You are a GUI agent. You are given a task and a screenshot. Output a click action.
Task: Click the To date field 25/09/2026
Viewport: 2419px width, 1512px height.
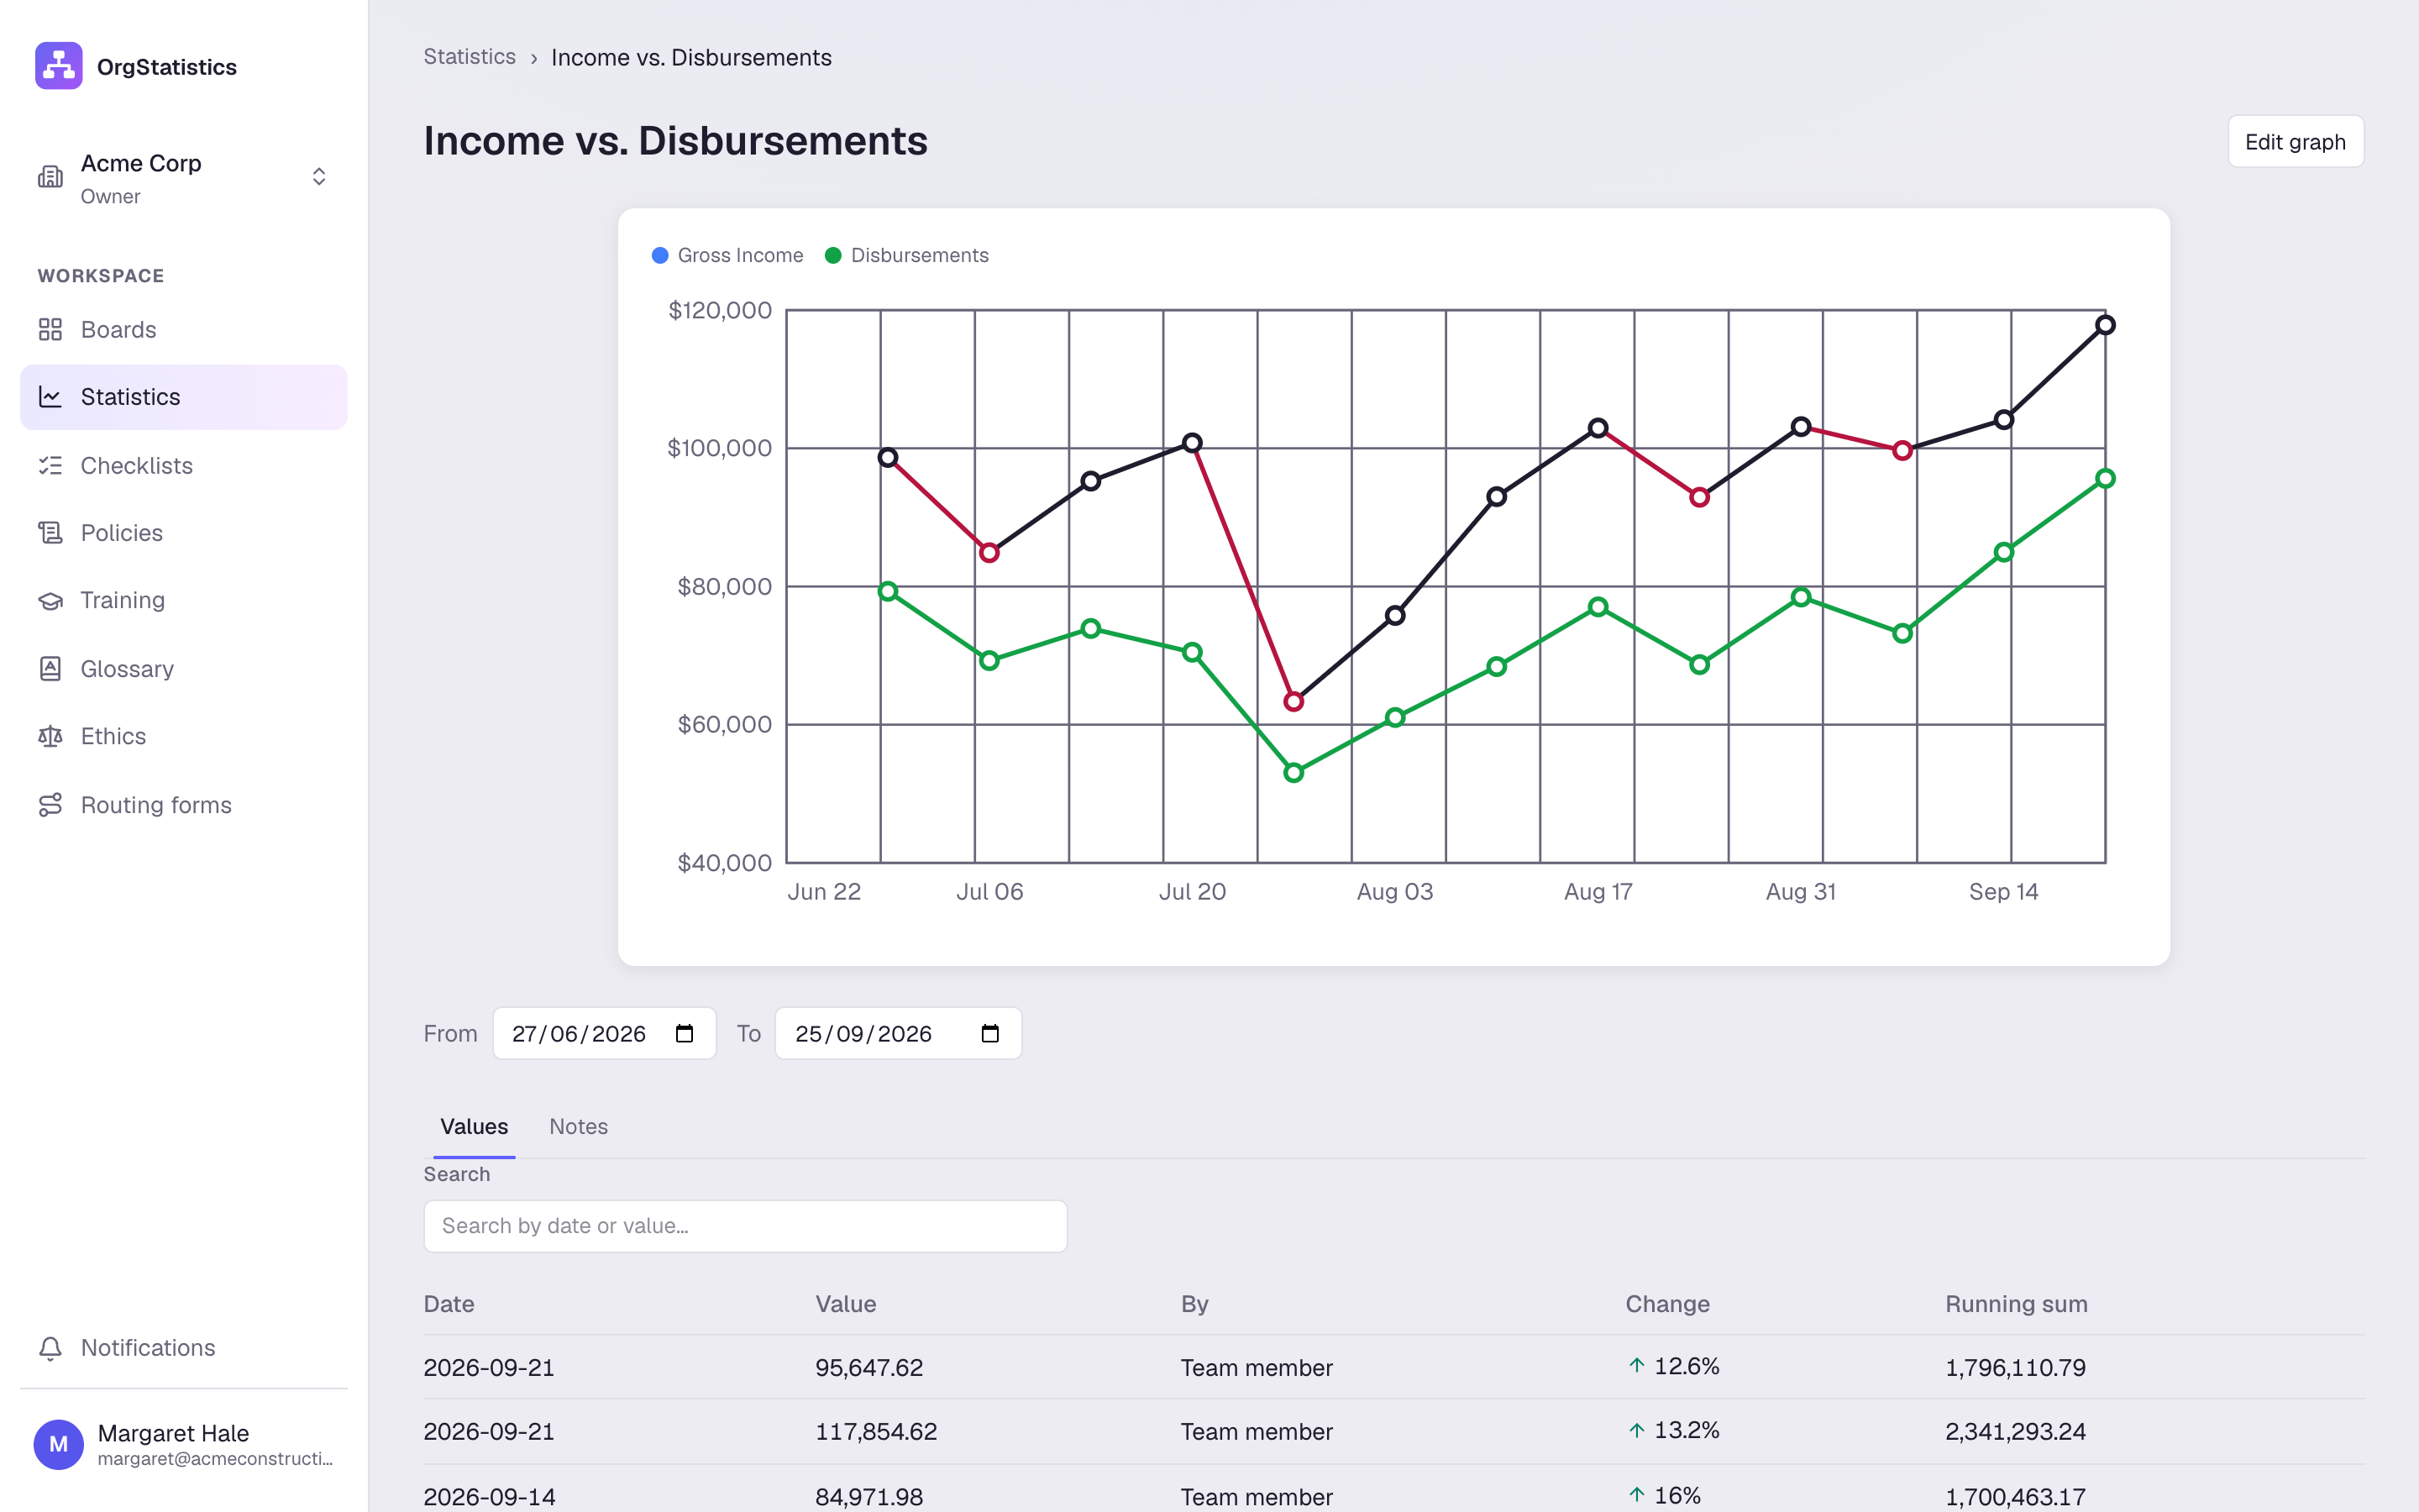coord(898,1033)
